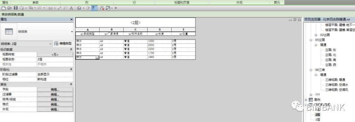Click 编辑 button for 过滤器
Image resolution: width=355 pixels, height=122 pixels.
[x=55, y=94]
